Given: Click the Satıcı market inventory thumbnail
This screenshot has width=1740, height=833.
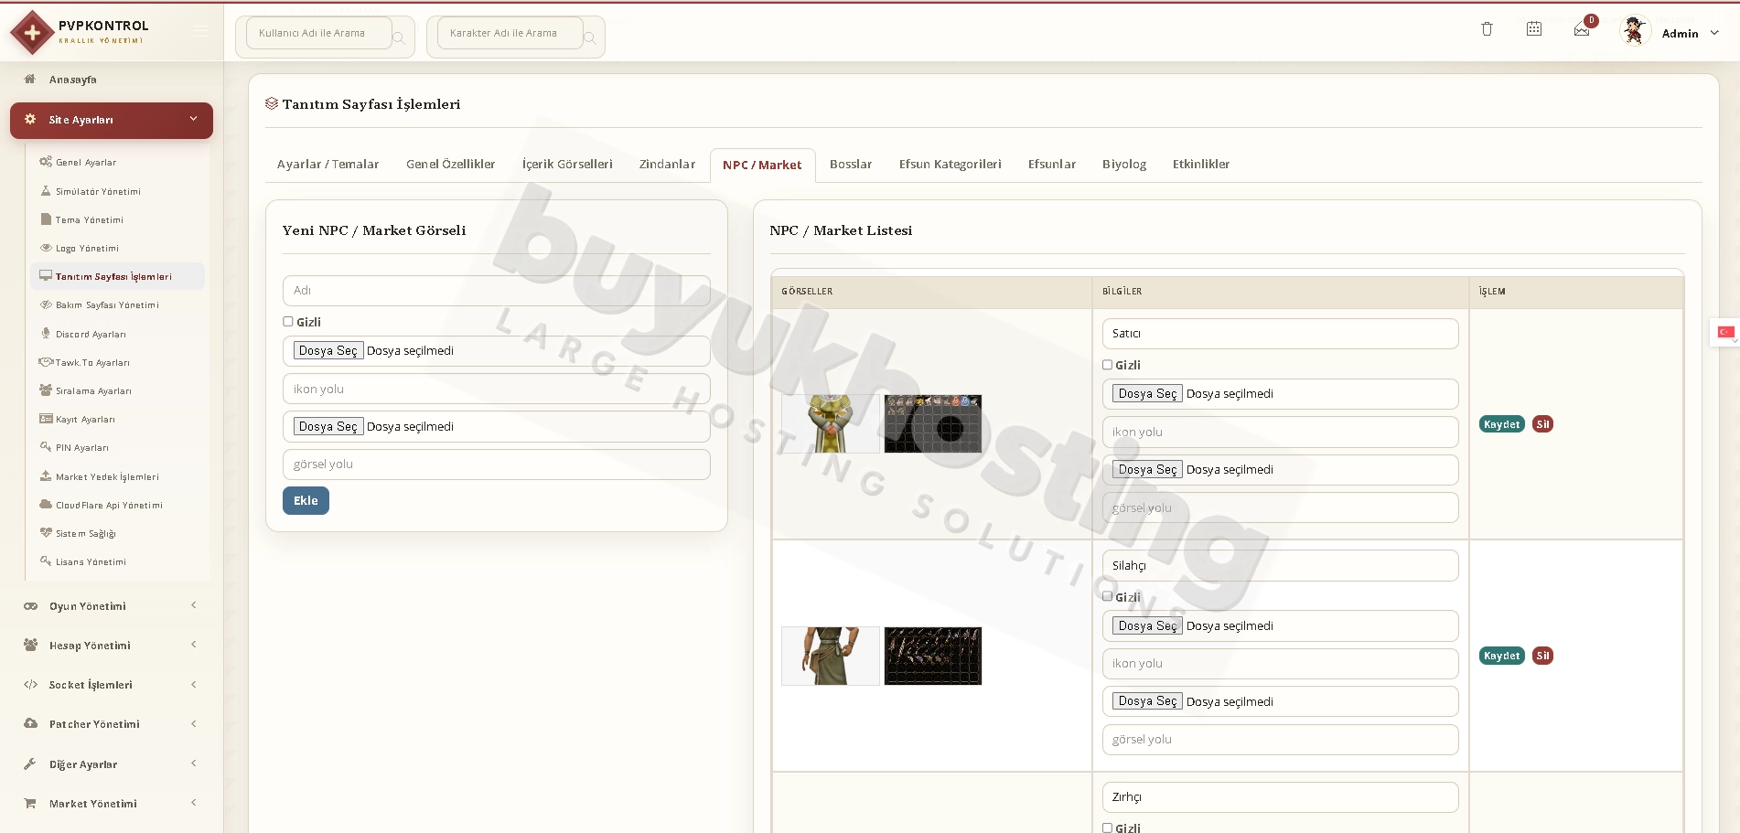Looking at the screenshot, I should 933,424.
